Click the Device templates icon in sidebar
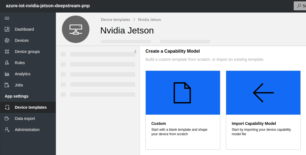The image size is (306, 155). pyautogui.click(x=7, y=107)
